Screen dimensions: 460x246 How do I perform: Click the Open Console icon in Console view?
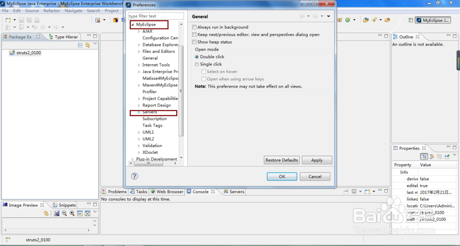point(367,191)
